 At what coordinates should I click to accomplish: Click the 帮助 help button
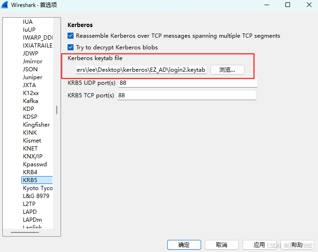coord(297,245)
